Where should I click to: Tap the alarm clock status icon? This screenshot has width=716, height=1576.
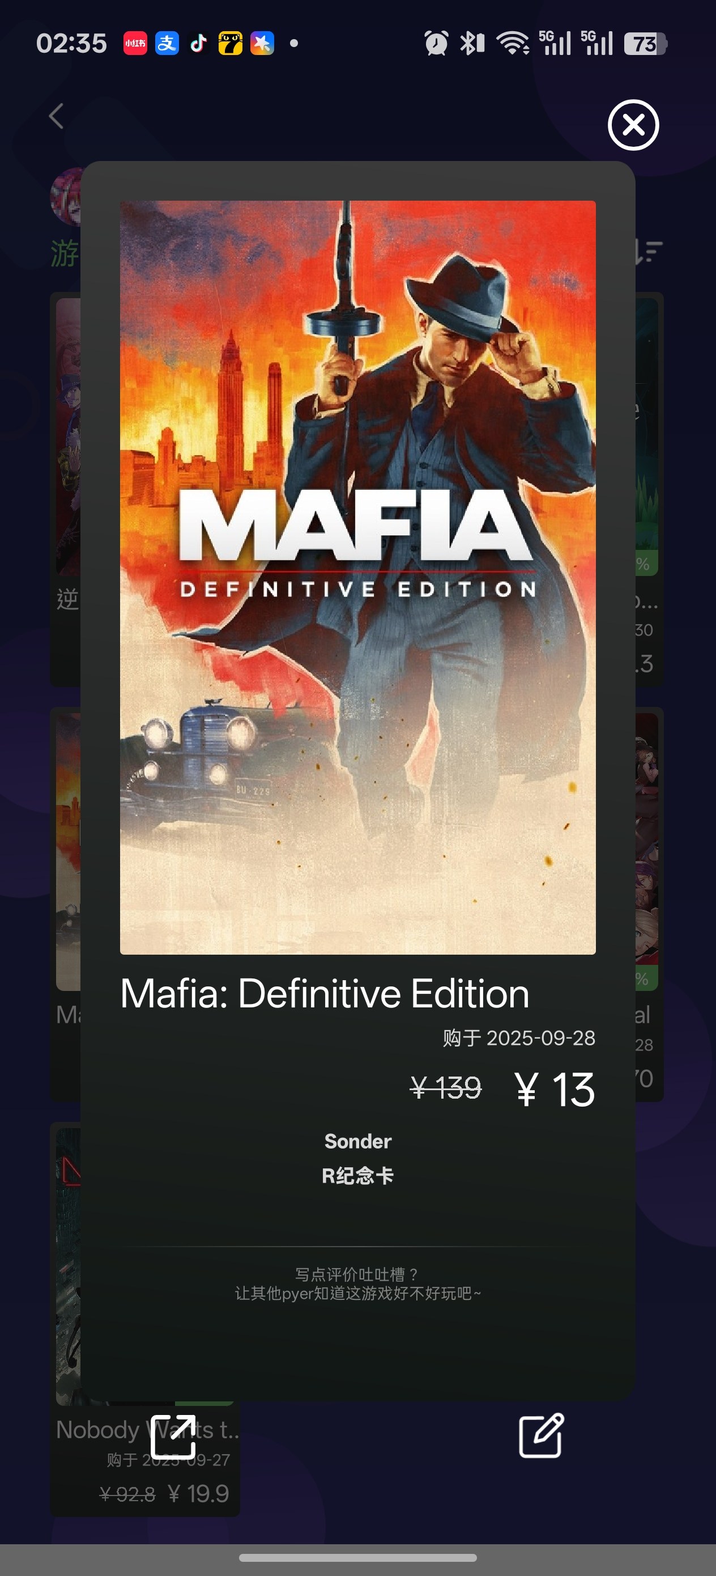point(436,44)
